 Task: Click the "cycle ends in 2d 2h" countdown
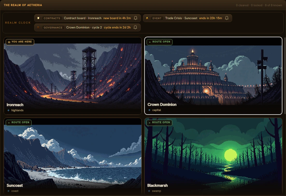117,27
